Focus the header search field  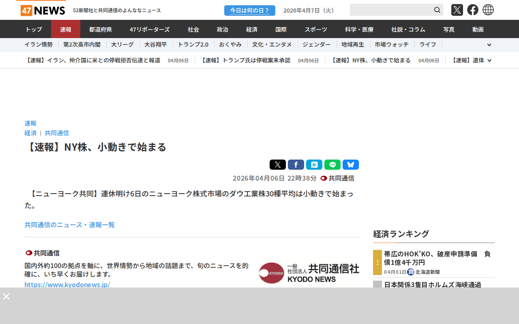[391, 10]
